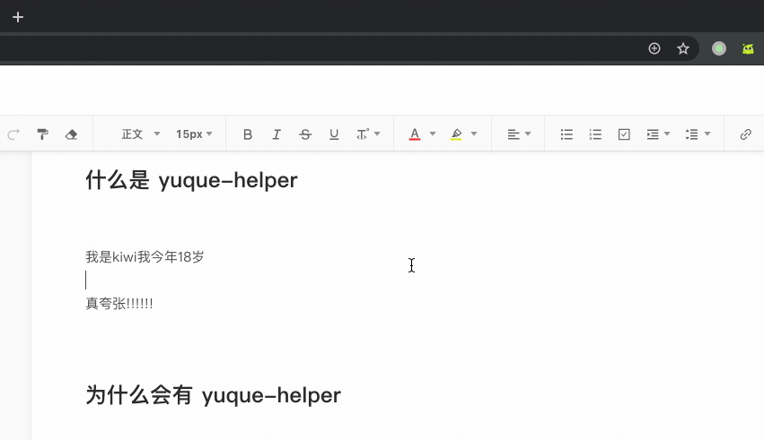
Task: Insert a numbered list
Action: click(595, 134)
